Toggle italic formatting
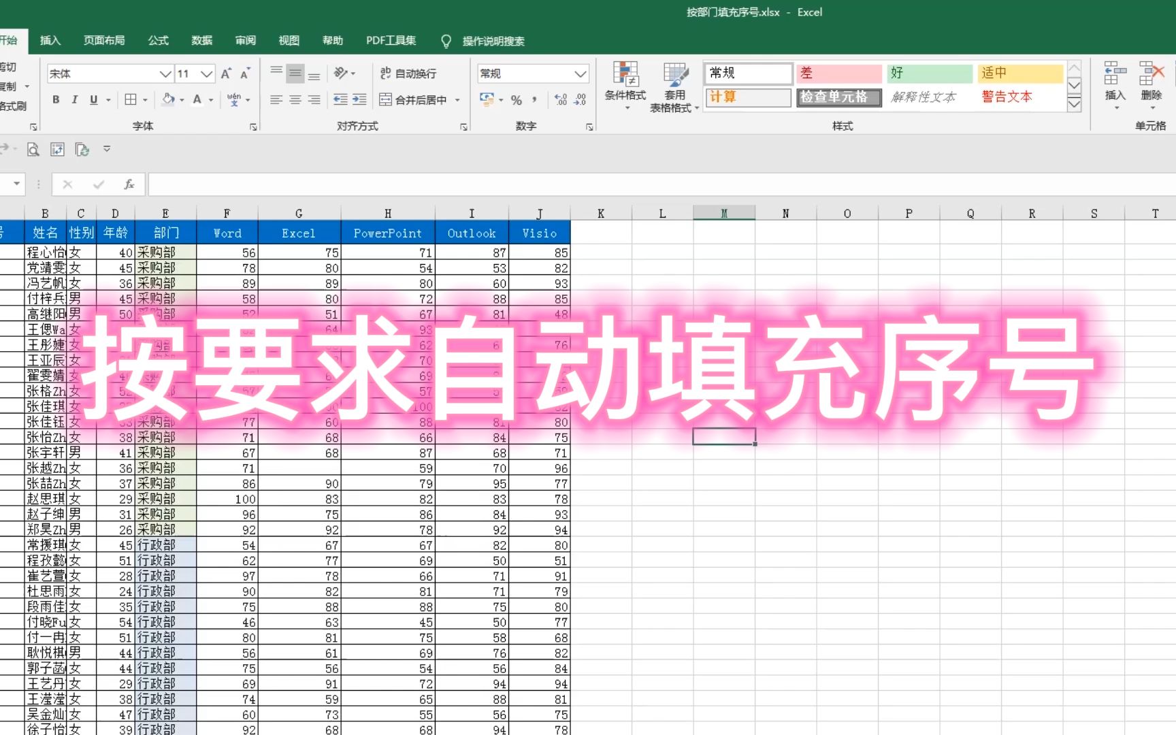The height and width of the screenshot is (735, 1176). coord(74,99)
